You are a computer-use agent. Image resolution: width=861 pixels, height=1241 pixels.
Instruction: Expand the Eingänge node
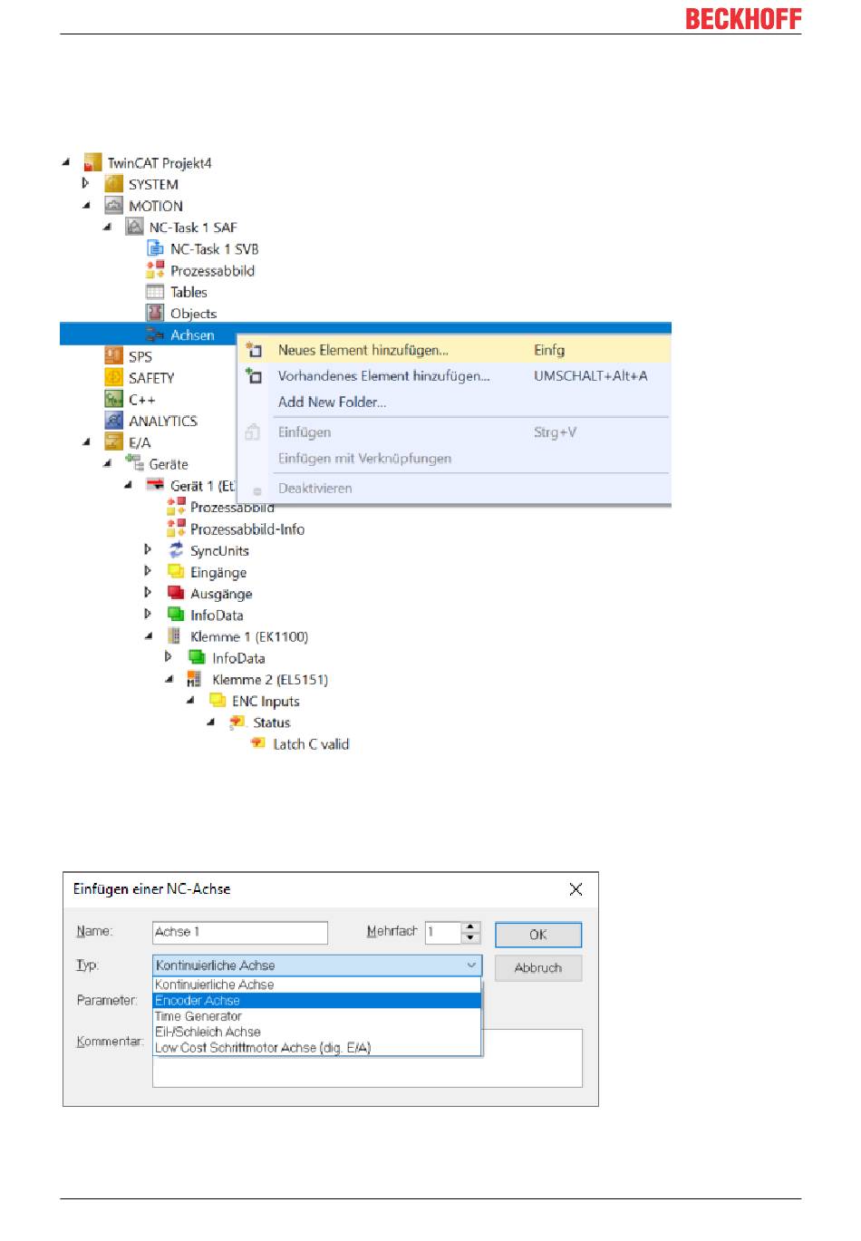[148, 571]
